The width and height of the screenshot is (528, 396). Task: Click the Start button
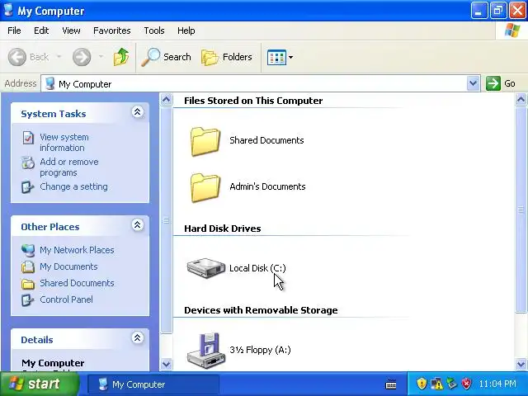click(x=40, y=384)
